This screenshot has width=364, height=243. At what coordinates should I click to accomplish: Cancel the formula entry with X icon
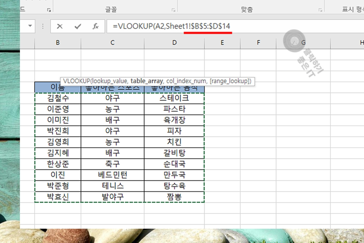point(60,26)
